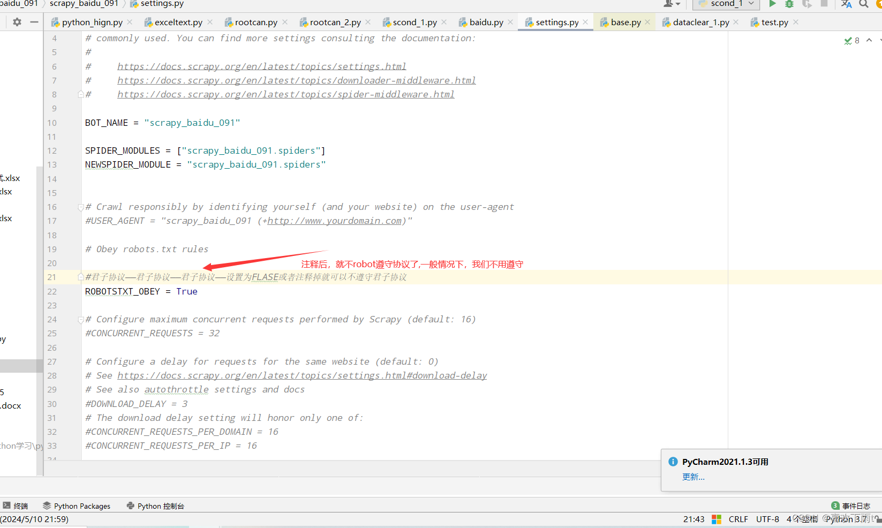Open the scond_1 run configuration dropdown
Viewport: 882px width, 528px height.
tap(727, 4)
